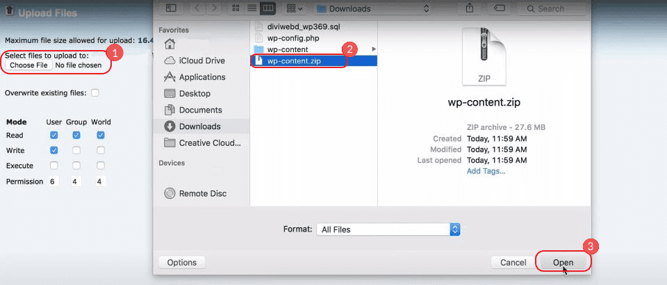667x285 pixels.
Task: Open Creative Cloud folder in the sidebar
Action: coord(201,143)
